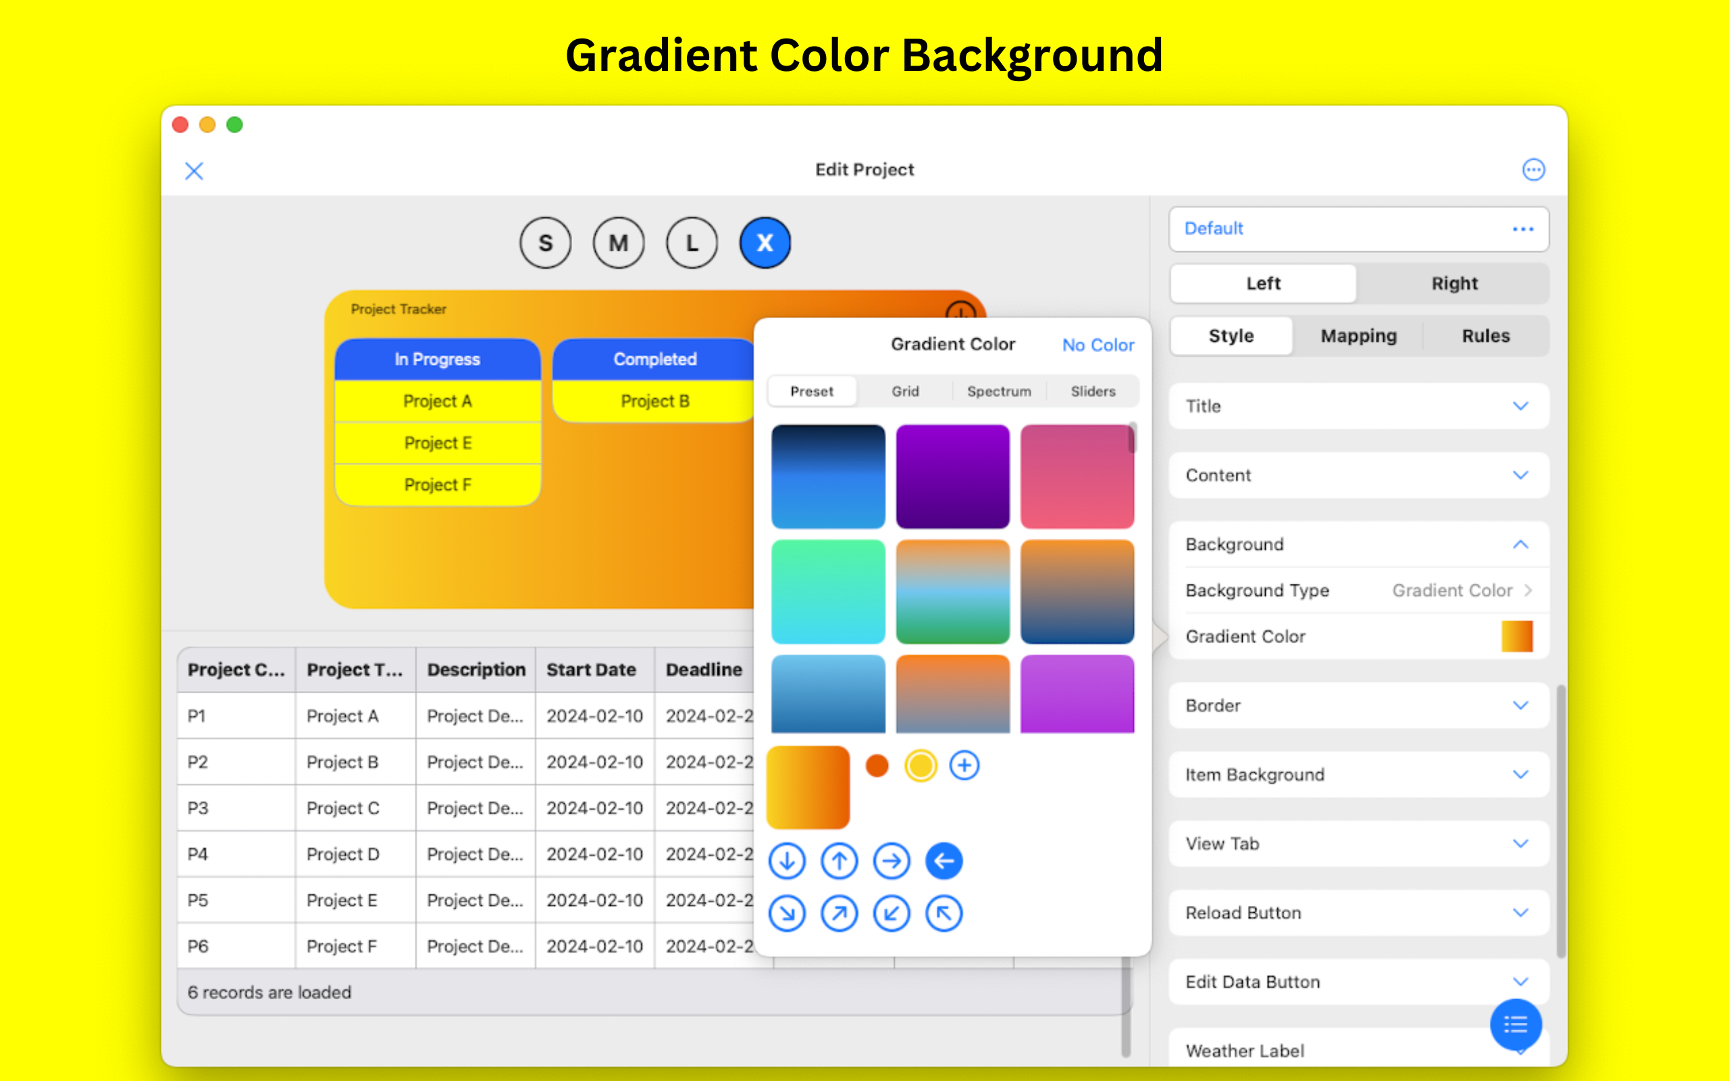This screenshot has height=1081, width=1729.
Task: Expand the Reload Button section
Action: [x=1359, y=913]
